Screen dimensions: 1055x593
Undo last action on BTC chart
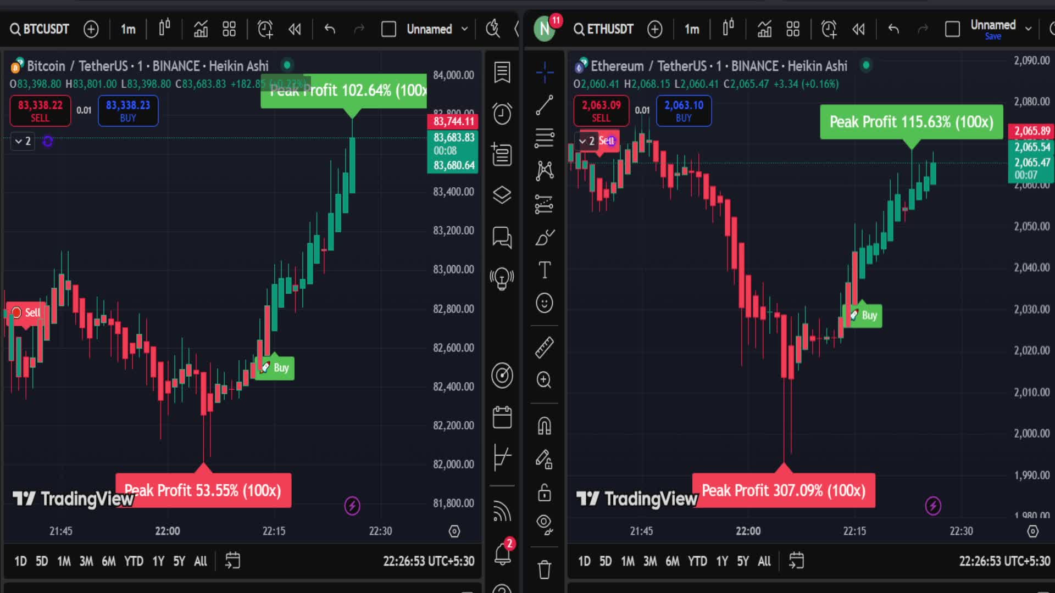pyautogui.click(x=330, y=29)
